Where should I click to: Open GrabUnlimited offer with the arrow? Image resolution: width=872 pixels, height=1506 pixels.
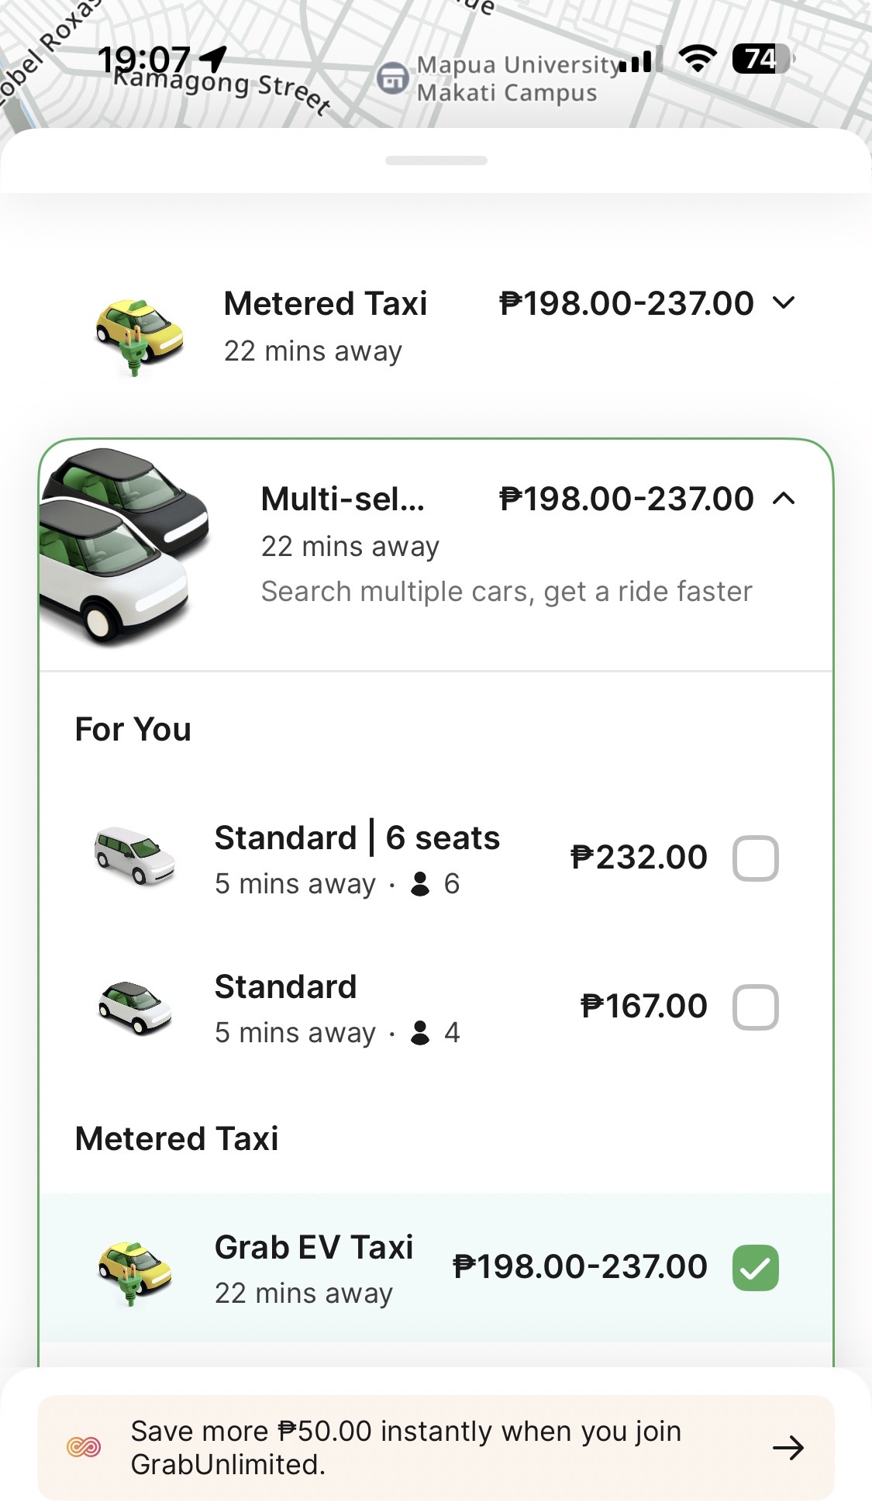[788, 1447]
